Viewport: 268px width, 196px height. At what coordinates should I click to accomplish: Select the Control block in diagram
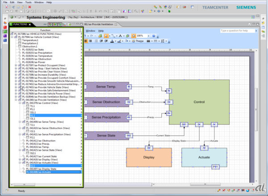(199, 102)
